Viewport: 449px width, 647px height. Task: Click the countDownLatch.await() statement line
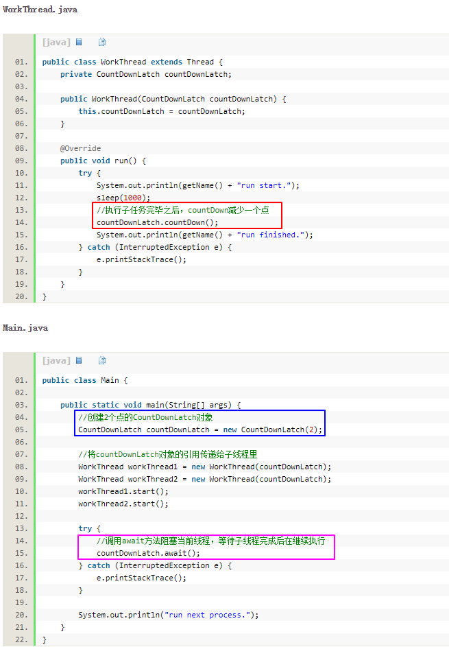(x=148, y=553)
